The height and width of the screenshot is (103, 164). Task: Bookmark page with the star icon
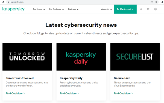click(x=156, y=2)
